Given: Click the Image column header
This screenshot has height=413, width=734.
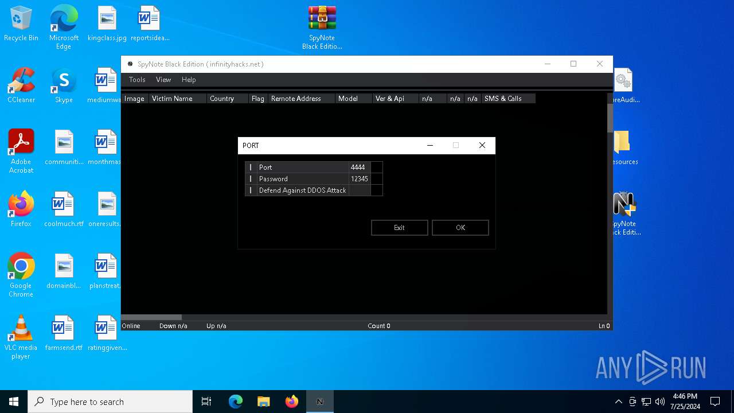Looking at the screenshot, I should pos(135,99).
